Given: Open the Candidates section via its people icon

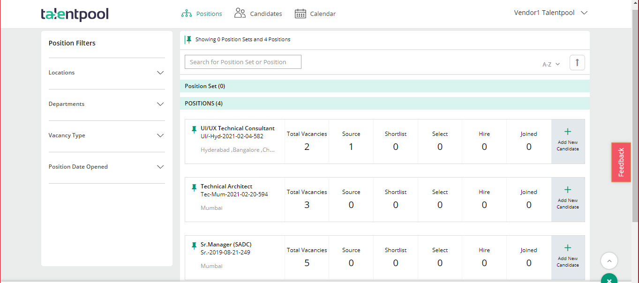Looking at the screenshot, I should [240, 13].
